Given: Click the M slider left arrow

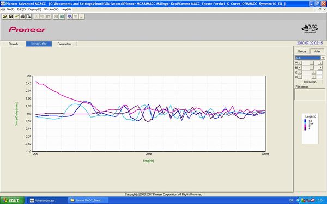Looking at the screenshot, I should 300,67.
